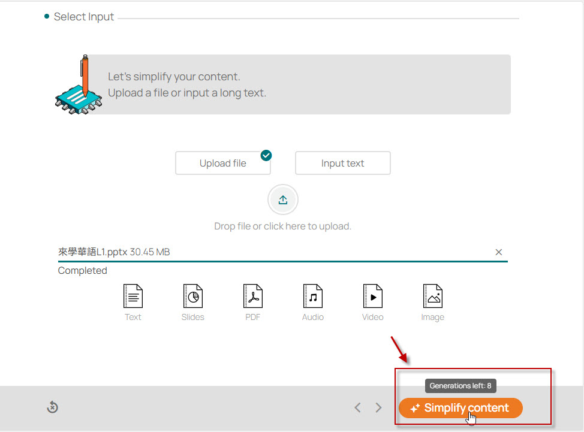
Task: Click the teal checkmark badge on Upload file
Action: click(x=266, y=156)
